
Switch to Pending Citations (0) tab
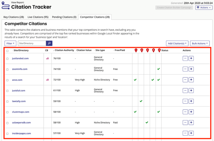pos(64,17)
